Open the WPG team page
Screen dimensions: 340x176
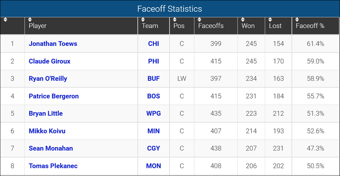click(153, 113)
